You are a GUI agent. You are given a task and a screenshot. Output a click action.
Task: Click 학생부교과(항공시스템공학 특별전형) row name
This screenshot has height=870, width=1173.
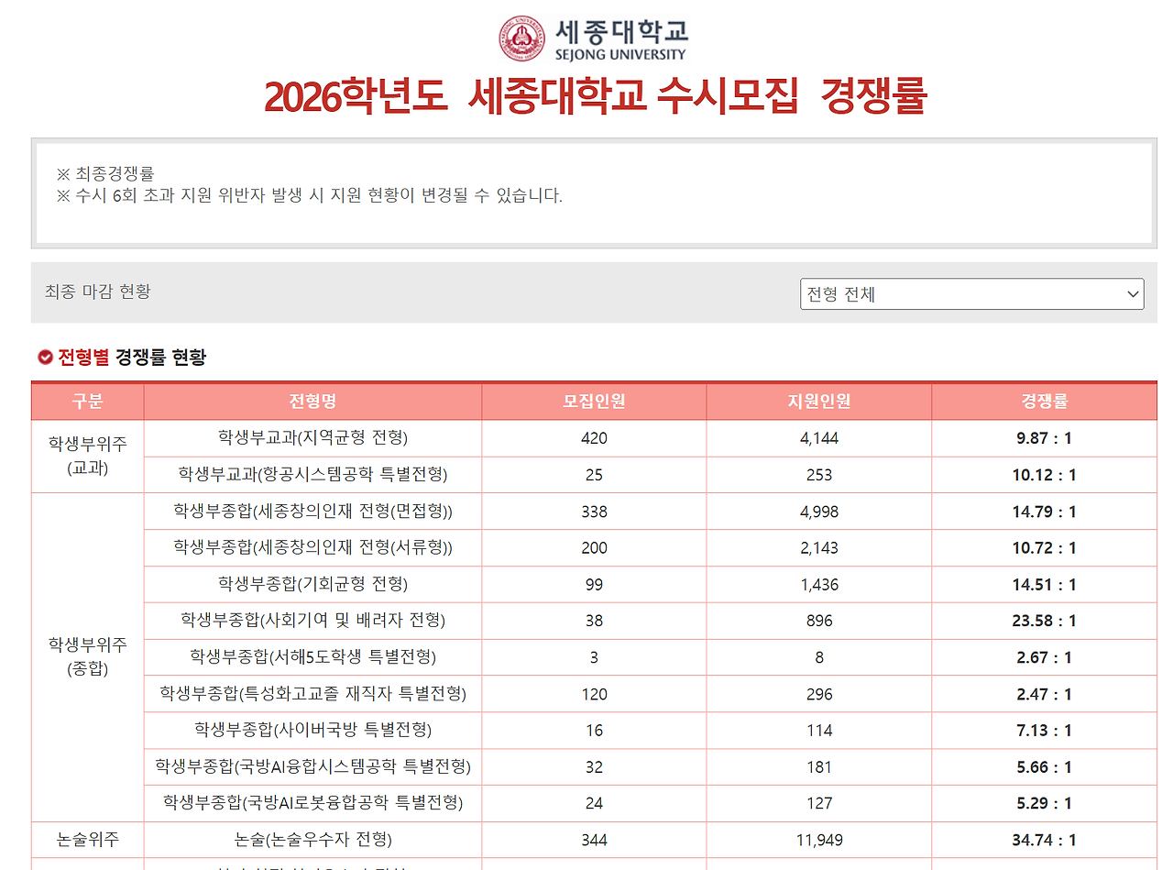tap(312, 475)
